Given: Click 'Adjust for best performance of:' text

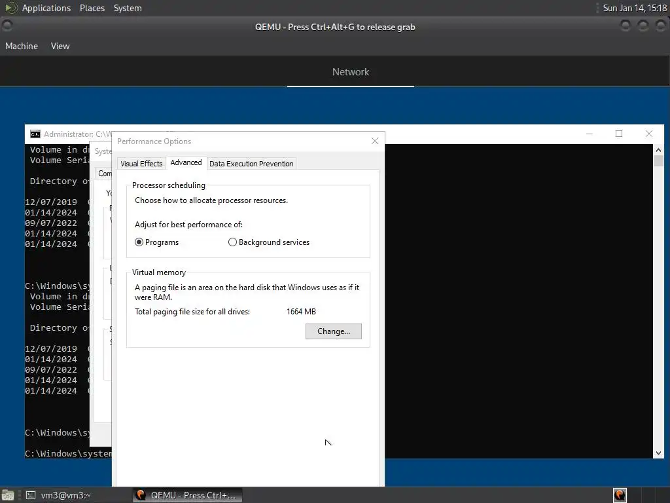Looking at the screenshot, I should pyautogui.click(x=188, y=225).
